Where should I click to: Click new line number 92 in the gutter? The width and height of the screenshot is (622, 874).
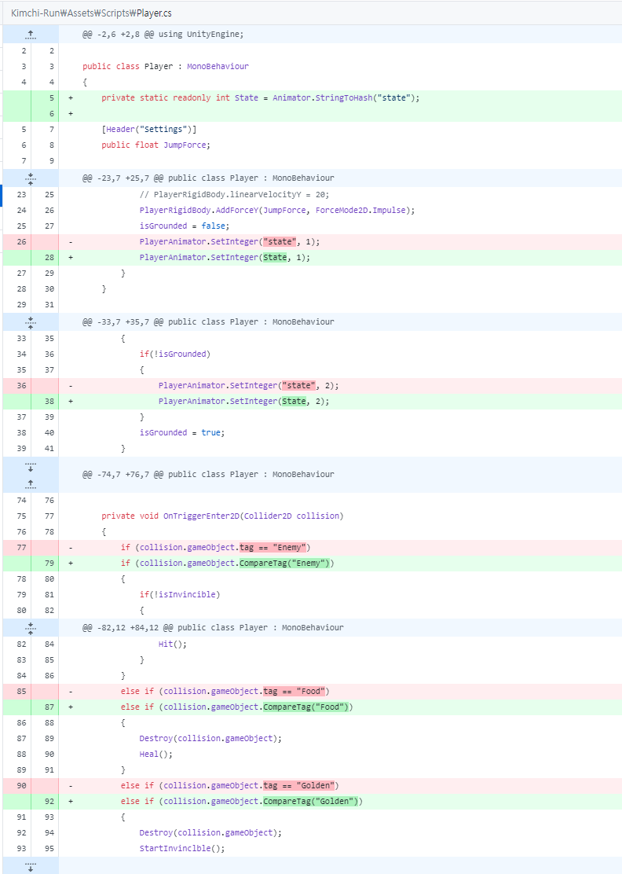(x=49, y=801)
